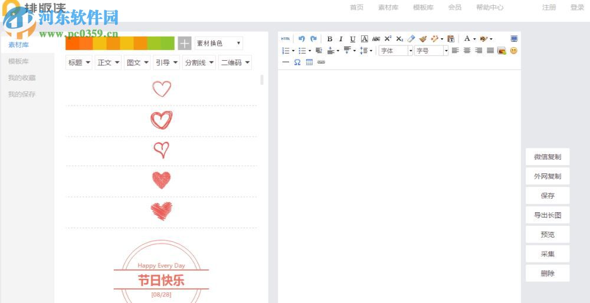Open line height spacing dropdown arrow
Image resolution: width=590 pixels, height=303 pixels.
coord(371,50)
